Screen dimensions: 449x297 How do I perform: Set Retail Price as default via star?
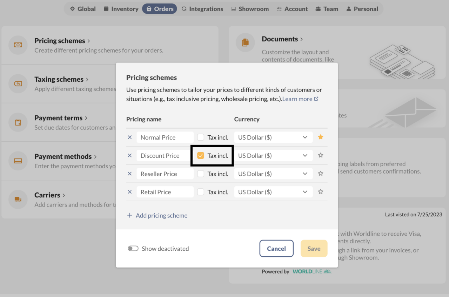click(321, 192)
